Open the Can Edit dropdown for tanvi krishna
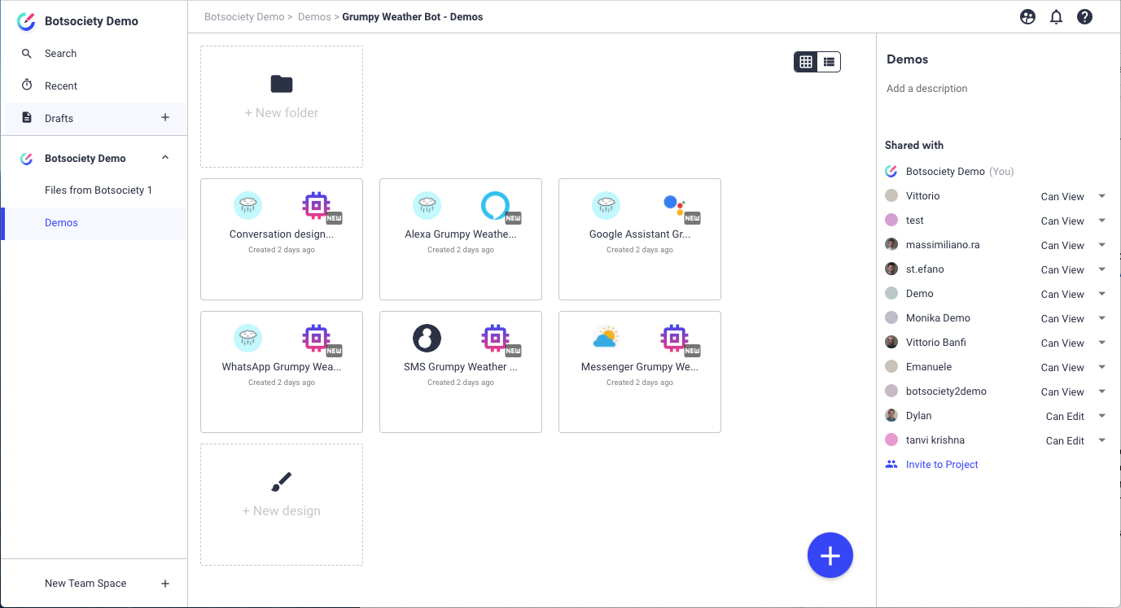 coord(1101,440)
